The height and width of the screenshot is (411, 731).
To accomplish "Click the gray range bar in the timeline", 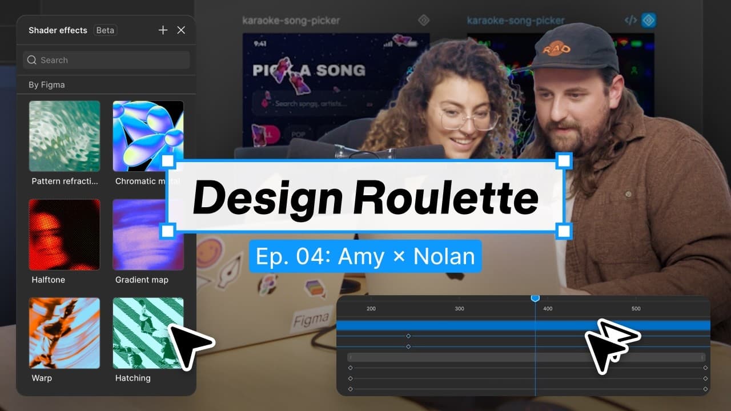I will (527, 357).
